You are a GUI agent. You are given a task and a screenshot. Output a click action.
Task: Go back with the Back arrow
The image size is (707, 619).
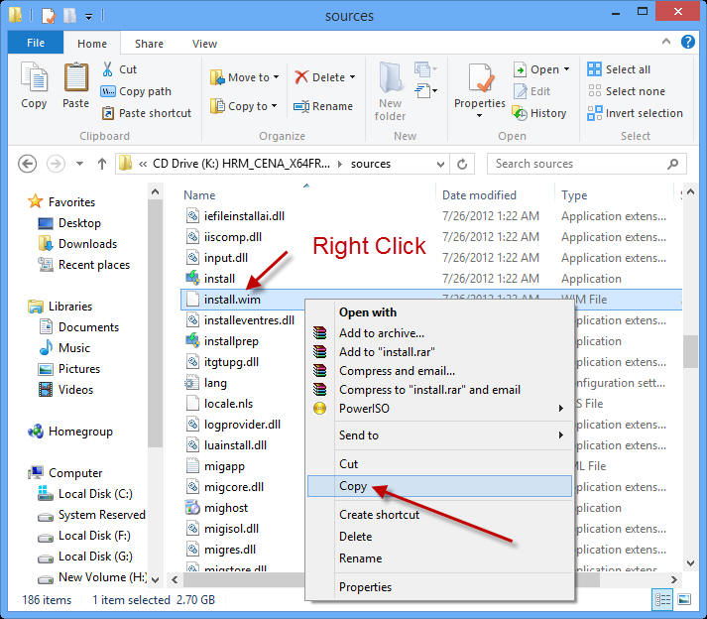point(27,164)
